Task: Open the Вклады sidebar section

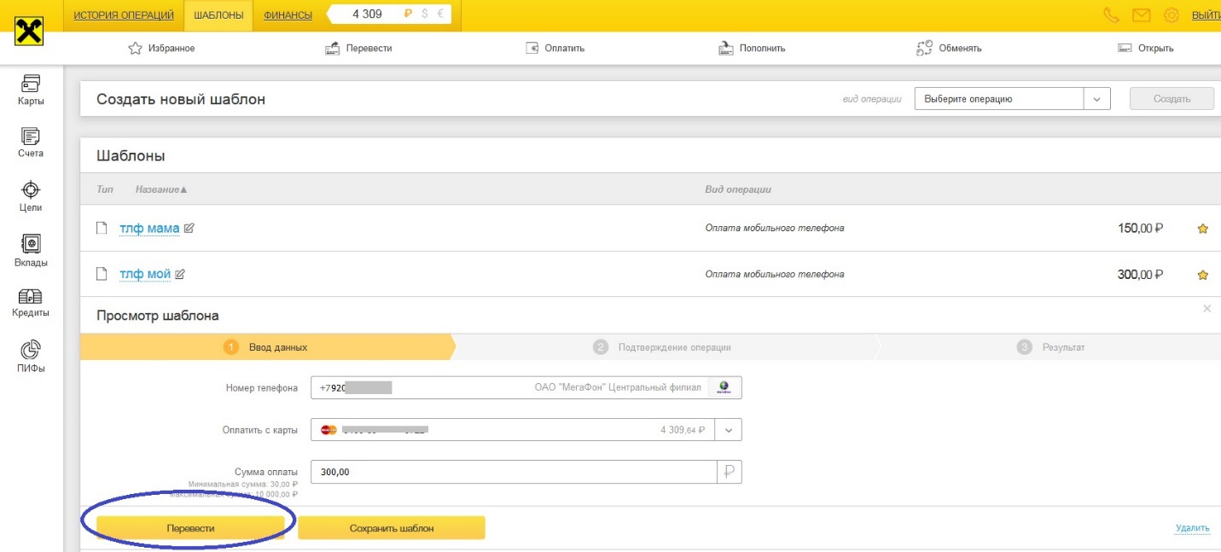Action: 31,251
